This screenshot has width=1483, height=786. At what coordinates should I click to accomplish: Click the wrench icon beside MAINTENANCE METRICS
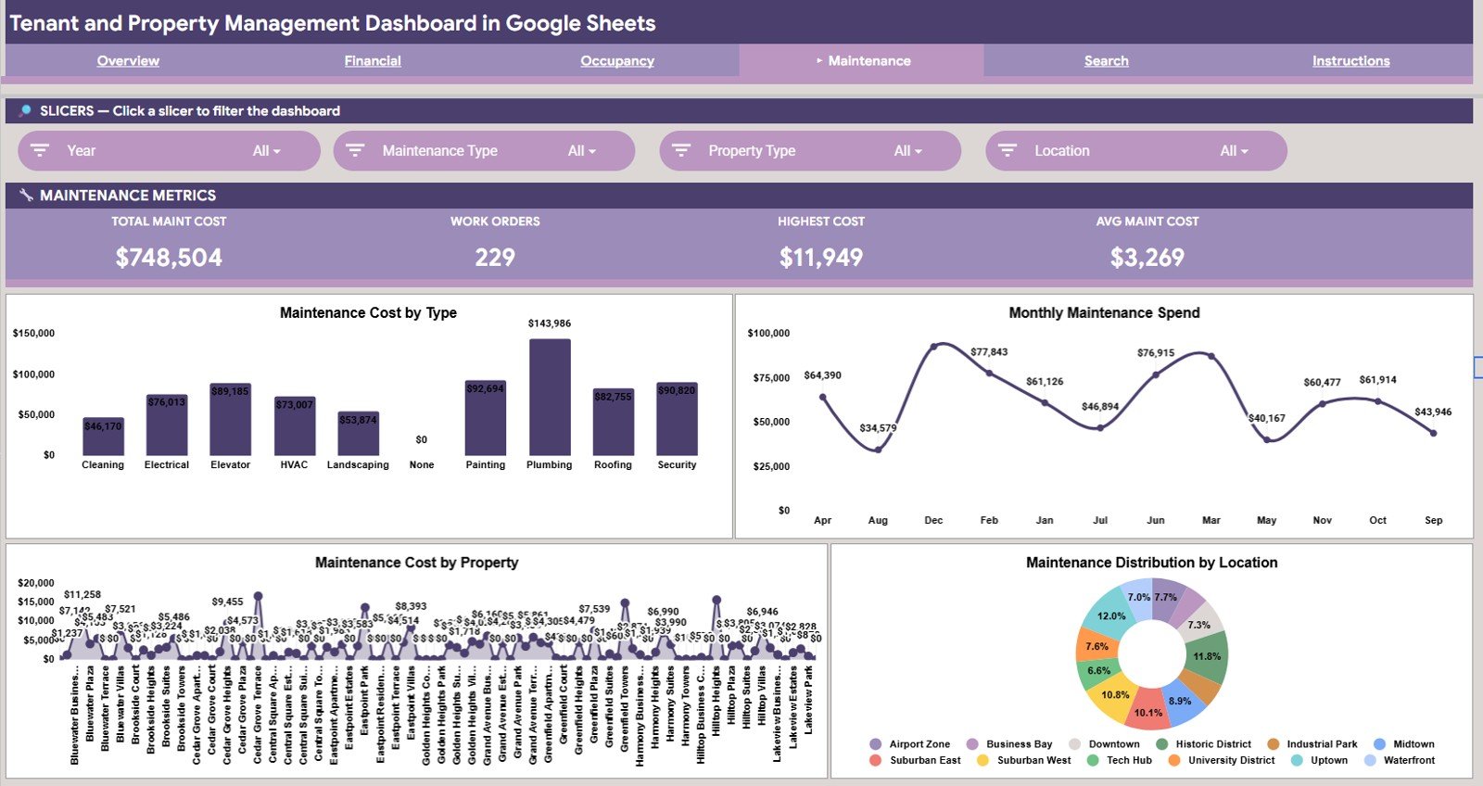coord(26,196)
